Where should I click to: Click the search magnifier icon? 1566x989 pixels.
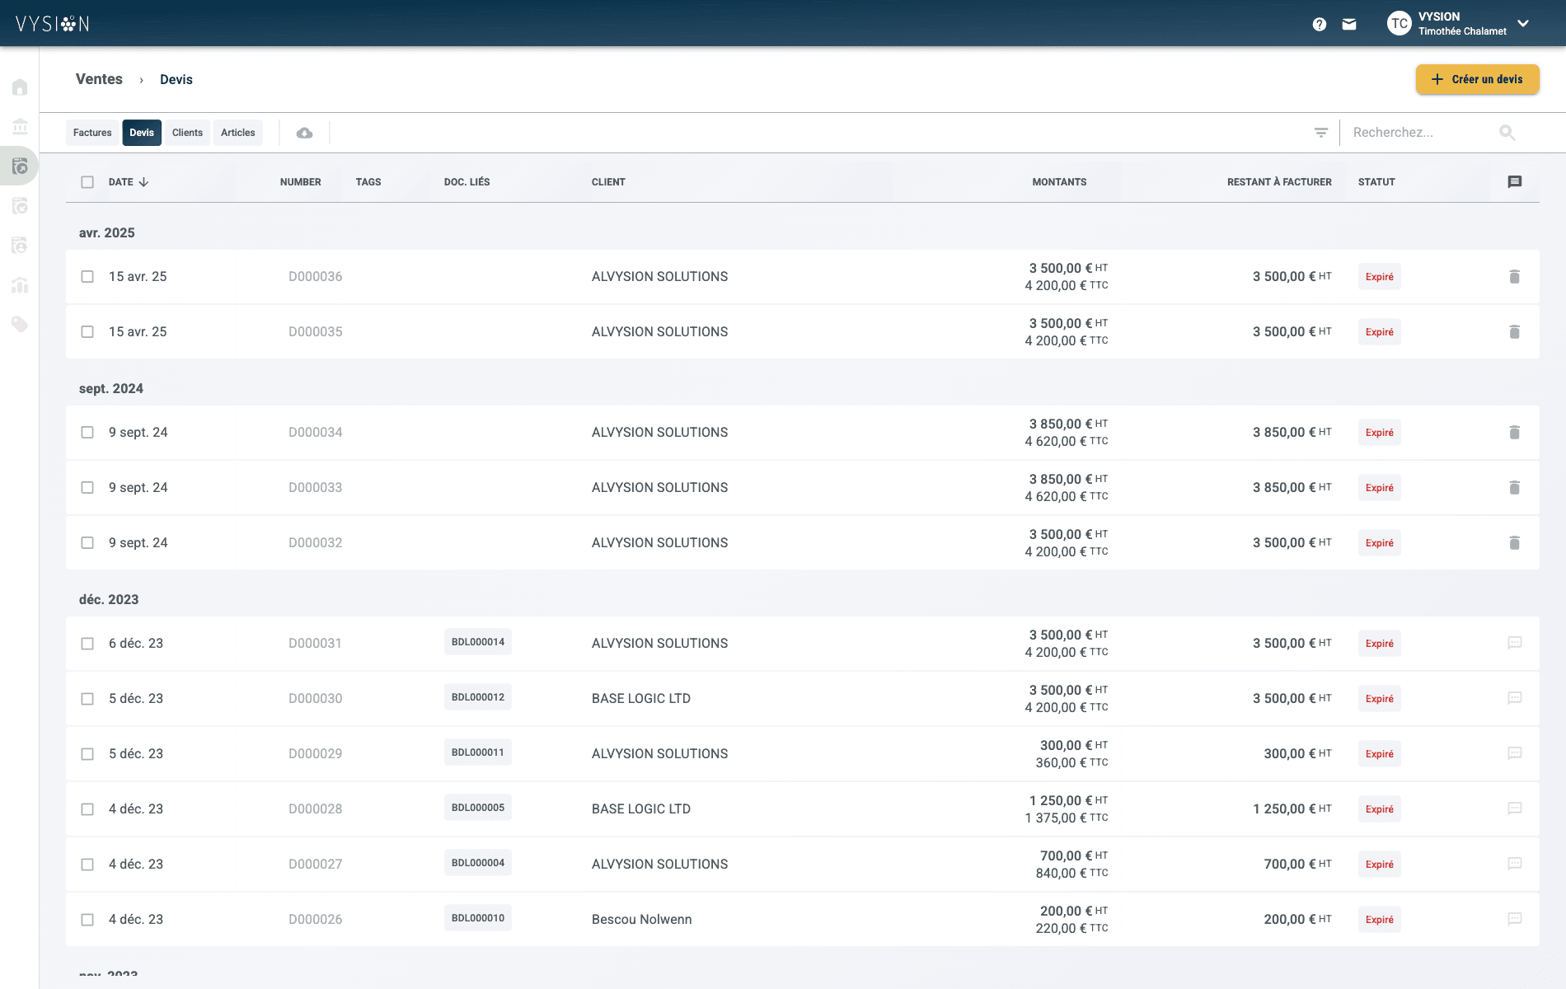coord(1507,133)
